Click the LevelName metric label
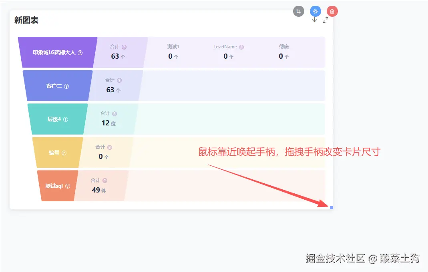Image resolution: width=428 pixels, height=272 pixels. click(x=225, y=47)
